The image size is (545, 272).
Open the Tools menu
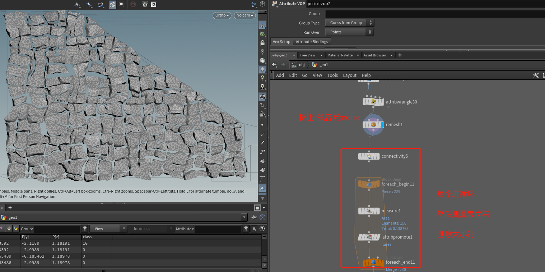332,75
